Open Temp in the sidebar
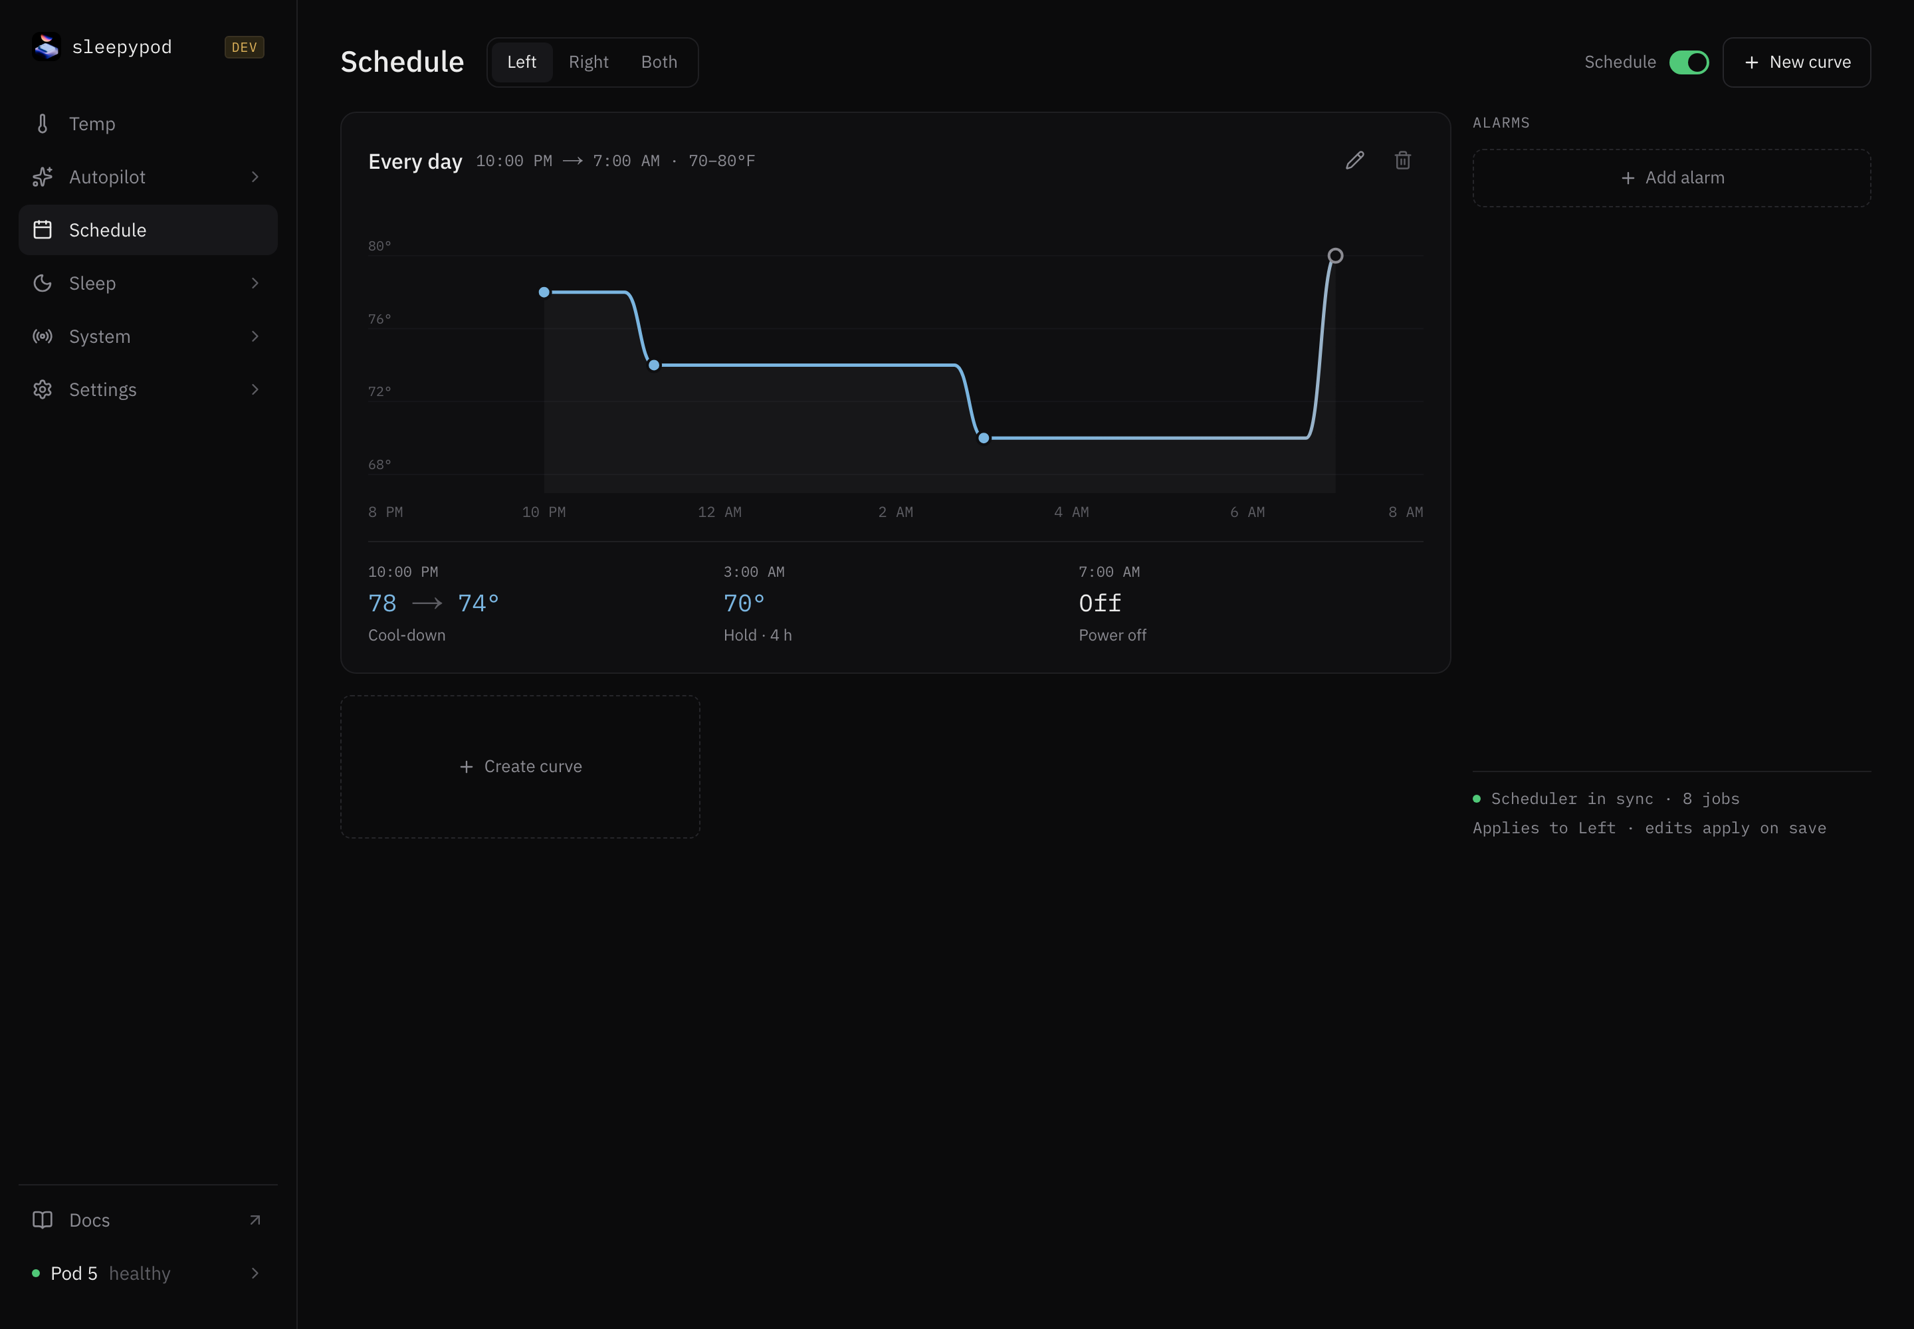 point(148,124)
